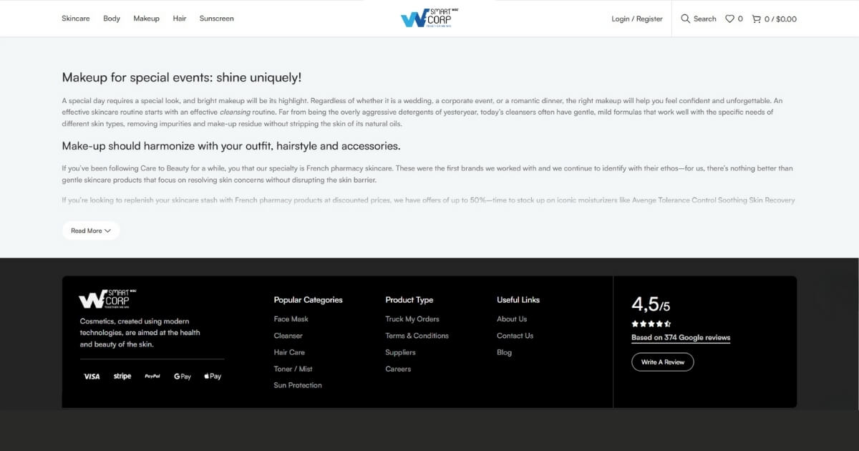
Task: Click the search magnifier icon
Action: click(685, 19)
